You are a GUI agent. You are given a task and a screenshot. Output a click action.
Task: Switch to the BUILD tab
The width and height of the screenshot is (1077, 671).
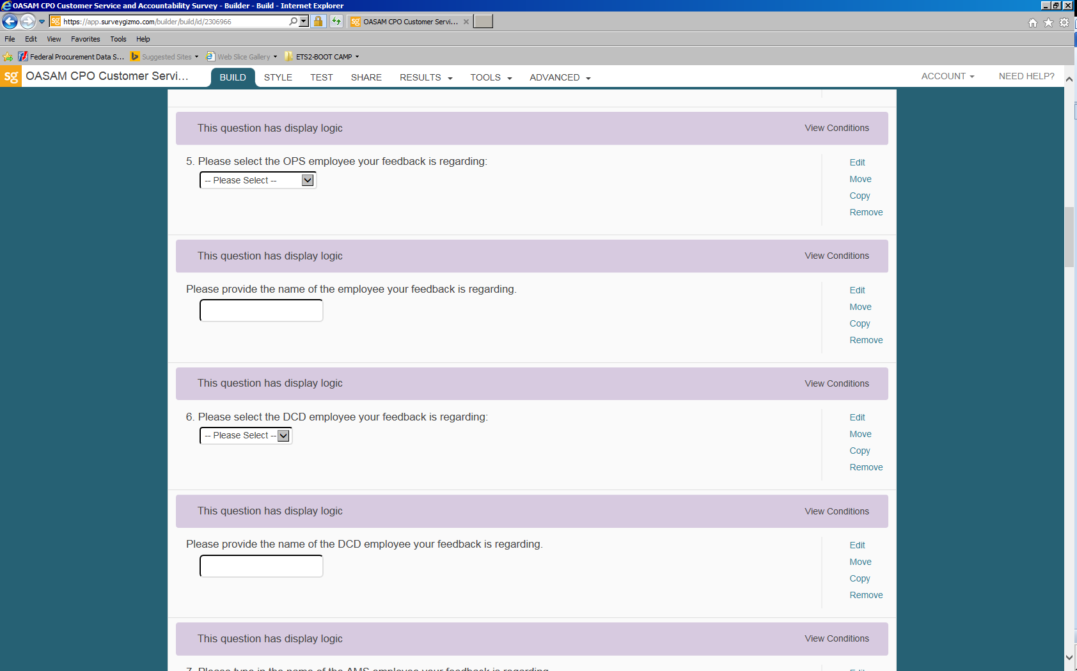point(233,77)
